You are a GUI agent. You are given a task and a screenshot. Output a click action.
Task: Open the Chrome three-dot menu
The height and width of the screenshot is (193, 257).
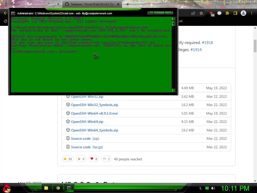coord(251,13)
